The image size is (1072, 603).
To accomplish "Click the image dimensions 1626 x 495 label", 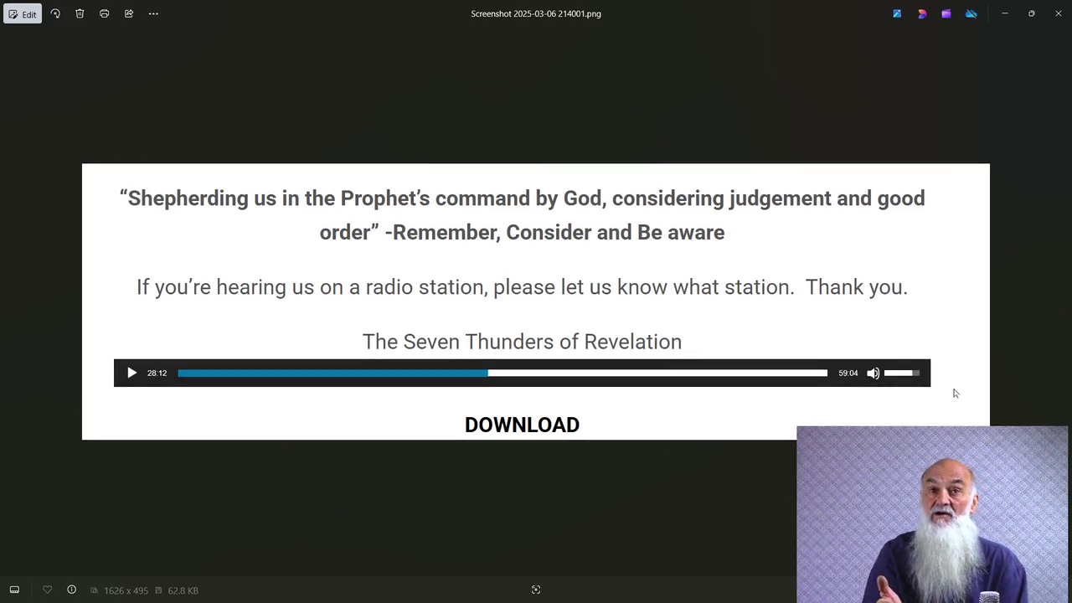I will (x=126, y=591).
